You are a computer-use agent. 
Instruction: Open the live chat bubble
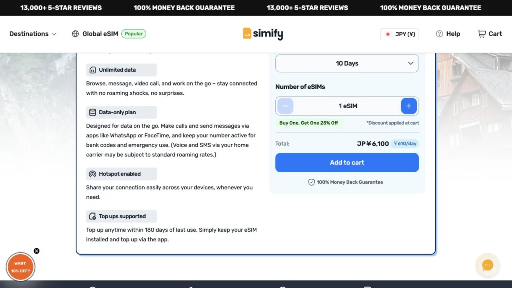click(x=487, y=265)
